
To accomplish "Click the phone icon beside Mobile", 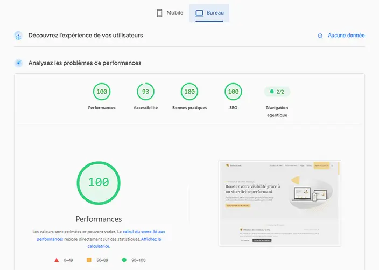I will coord(159,13).
